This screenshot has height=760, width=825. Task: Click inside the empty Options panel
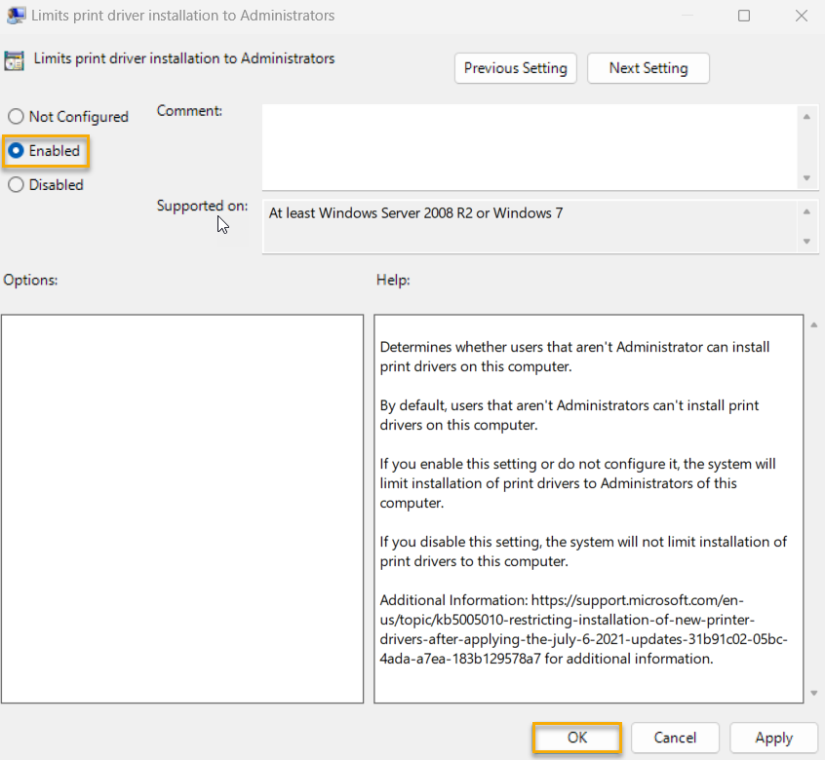click(182, 507)
